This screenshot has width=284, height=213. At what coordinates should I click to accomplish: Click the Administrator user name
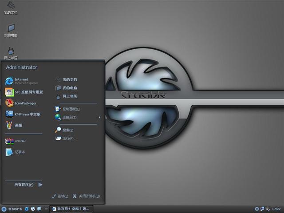pos(22,67)
